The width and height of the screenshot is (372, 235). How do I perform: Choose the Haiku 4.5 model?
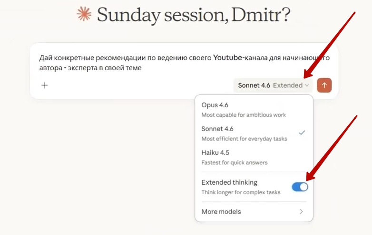(x=215, y=152)
